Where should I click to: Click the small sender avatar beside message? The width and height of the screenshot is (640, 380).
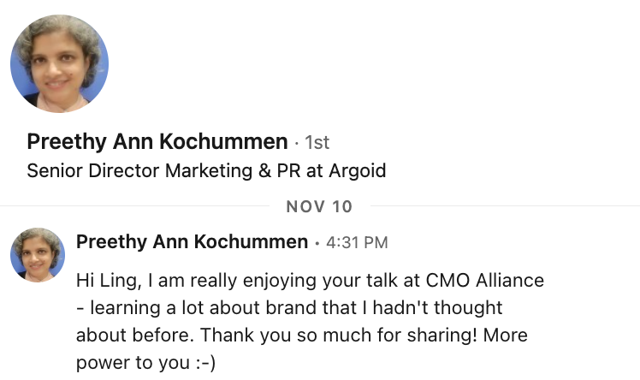coord(38,255)
